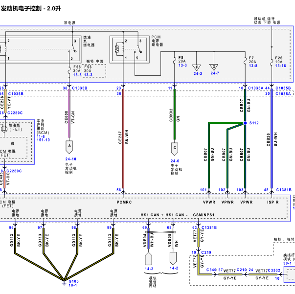Screen dimensions: 295x294
Task: Open page link 30-1 near shifter module
Action: pyautogui.click(x=288, y=263)
